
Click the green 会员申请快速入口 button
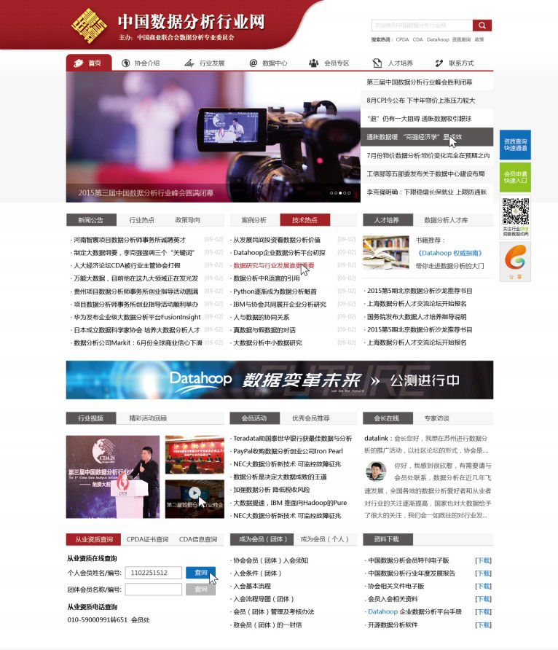[515, 177]
